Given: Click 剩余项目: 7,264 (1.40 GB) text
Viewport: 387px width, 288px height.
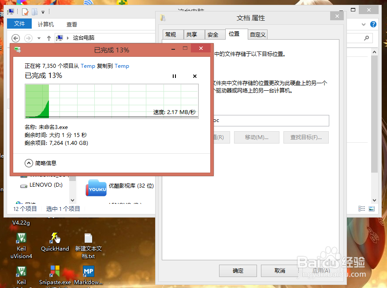Looking at the screenshot, I should click(56, 143).
